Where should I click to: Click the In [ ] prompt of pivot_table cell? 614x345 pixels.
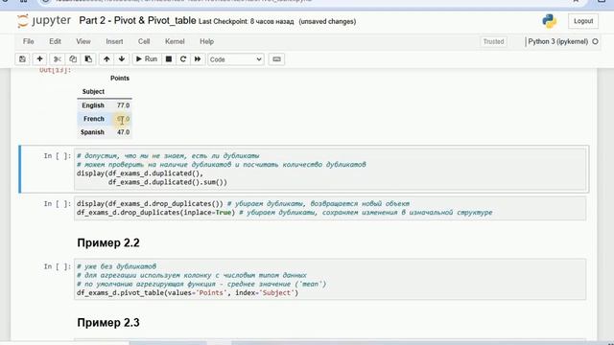click(x=58, y=266)
